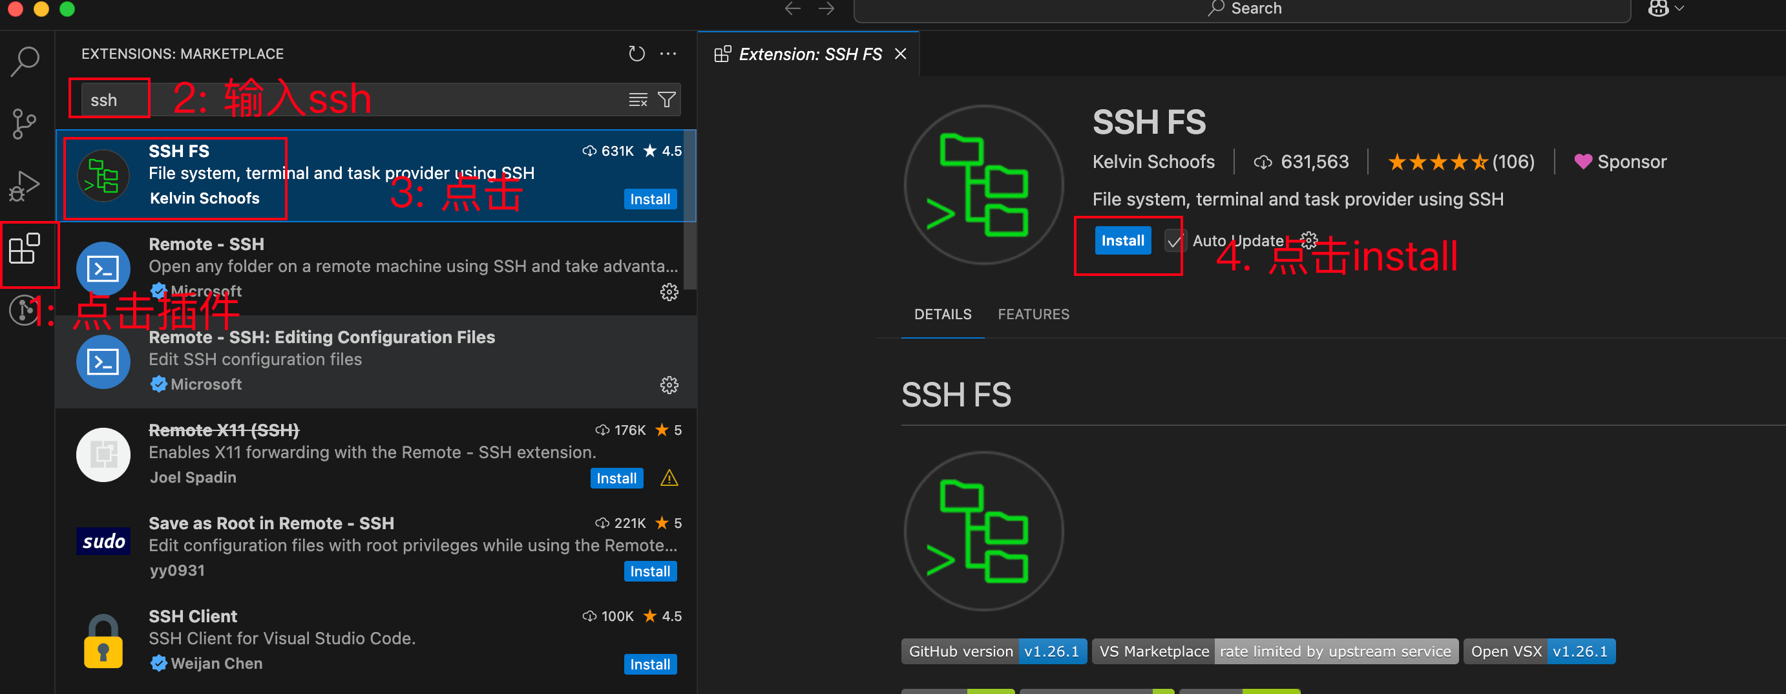Image resolution: width=1786 pixels, height=694 pixels.
Task: Click the 631,563 install count
Action: click(1301, 162)
